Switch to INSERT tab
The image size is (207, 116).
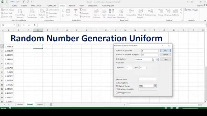tap(24, 6)
